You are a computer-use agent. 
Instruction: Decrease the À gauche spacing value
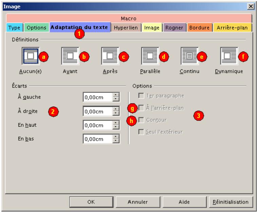pyautogui.click(x=116, y=99)
